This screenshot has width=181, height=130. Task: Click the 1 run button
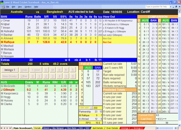(x=39, y=76)
